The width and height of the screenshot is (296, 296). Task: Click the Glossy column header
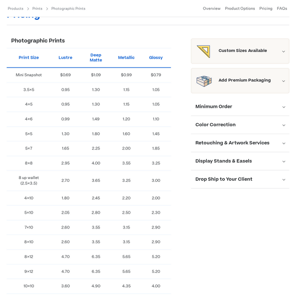coord(156,57)
